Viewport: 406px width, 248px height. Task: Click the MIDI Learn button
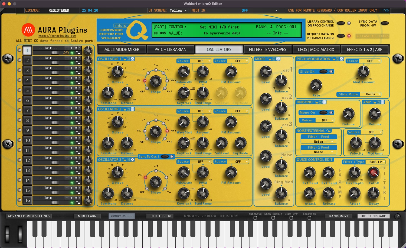(87, 216)
